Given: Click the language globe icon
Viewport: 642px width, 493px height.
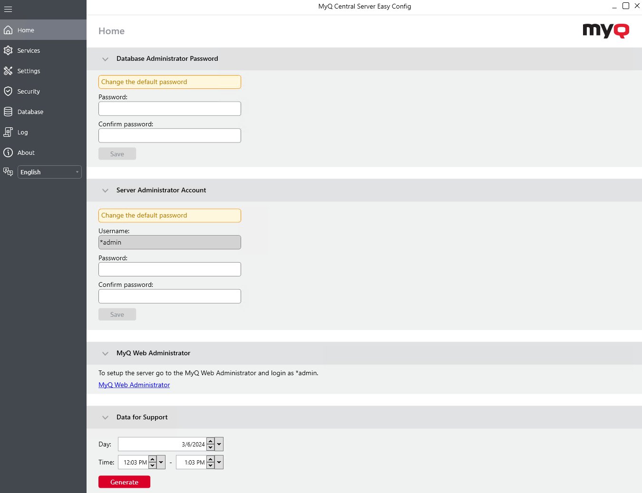Looking at the screenshot, I should (8, 171).
